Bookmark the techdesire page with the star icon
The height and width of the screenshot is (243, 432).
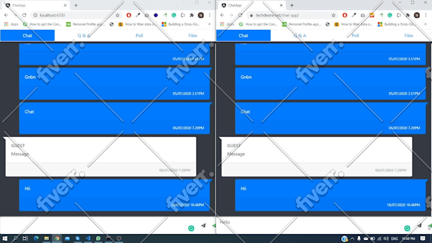point(334,15)
